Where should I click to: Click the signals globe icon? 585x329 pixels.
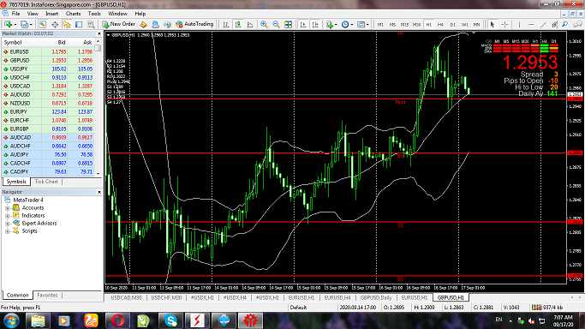[167, 24]
